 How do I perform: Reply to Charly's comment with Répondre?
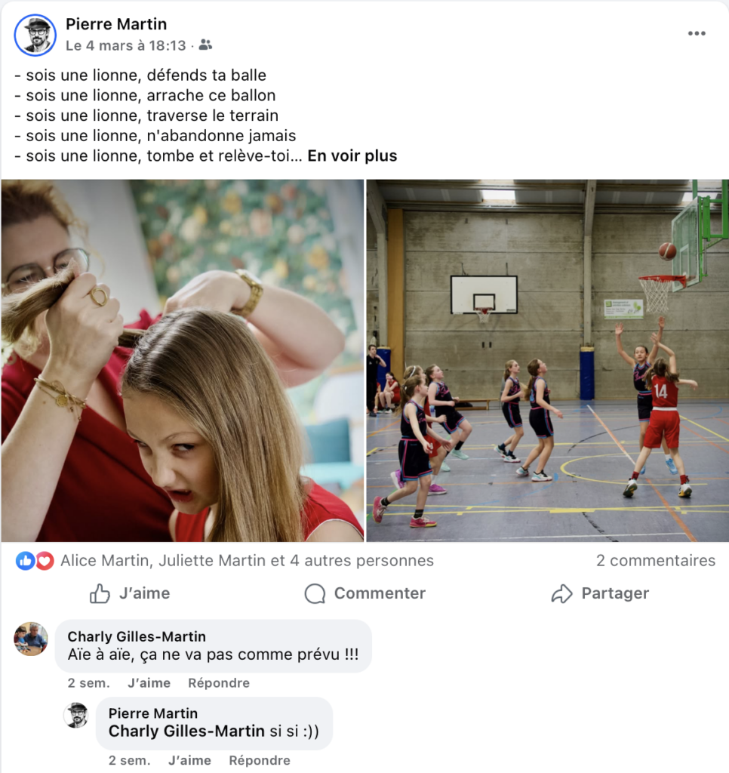coord(219,682)
